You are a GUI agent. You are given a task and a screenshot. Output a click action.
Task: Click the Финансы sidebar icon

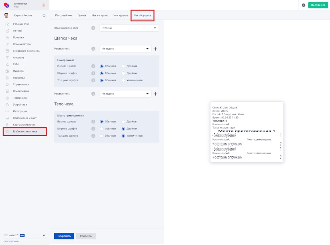click(7, 71)
